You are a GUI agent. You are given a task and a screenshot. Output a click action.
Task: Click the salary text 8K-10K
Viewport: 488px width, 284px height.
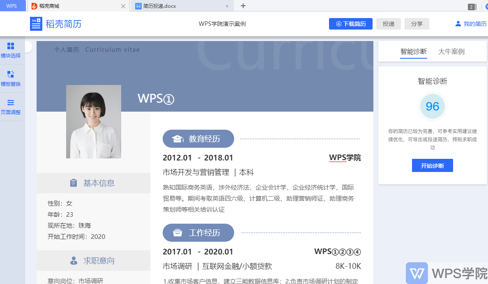[x=348, y=266]
